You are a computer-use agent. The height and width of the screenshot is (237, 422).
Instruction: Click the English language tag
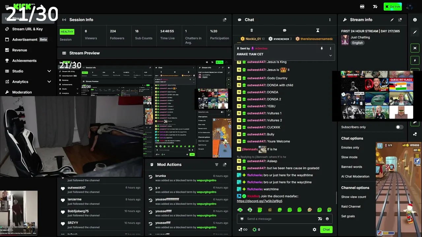(357, 43)
